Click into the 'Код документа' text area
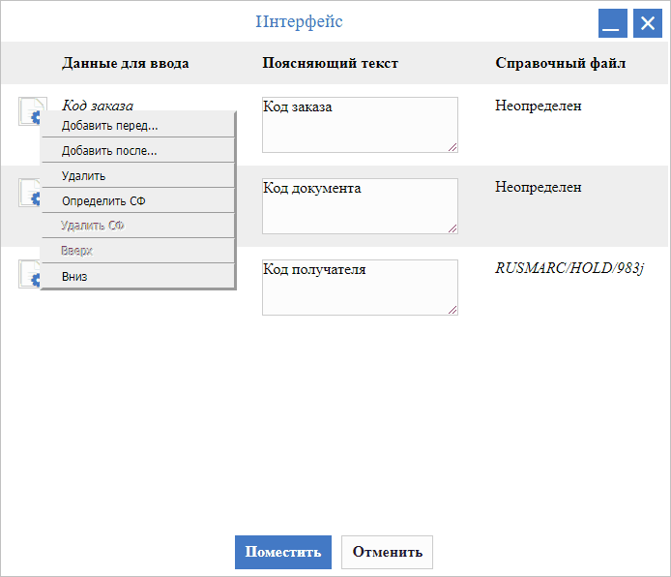This screenshot has height=577, width=671. pos(359,207)
